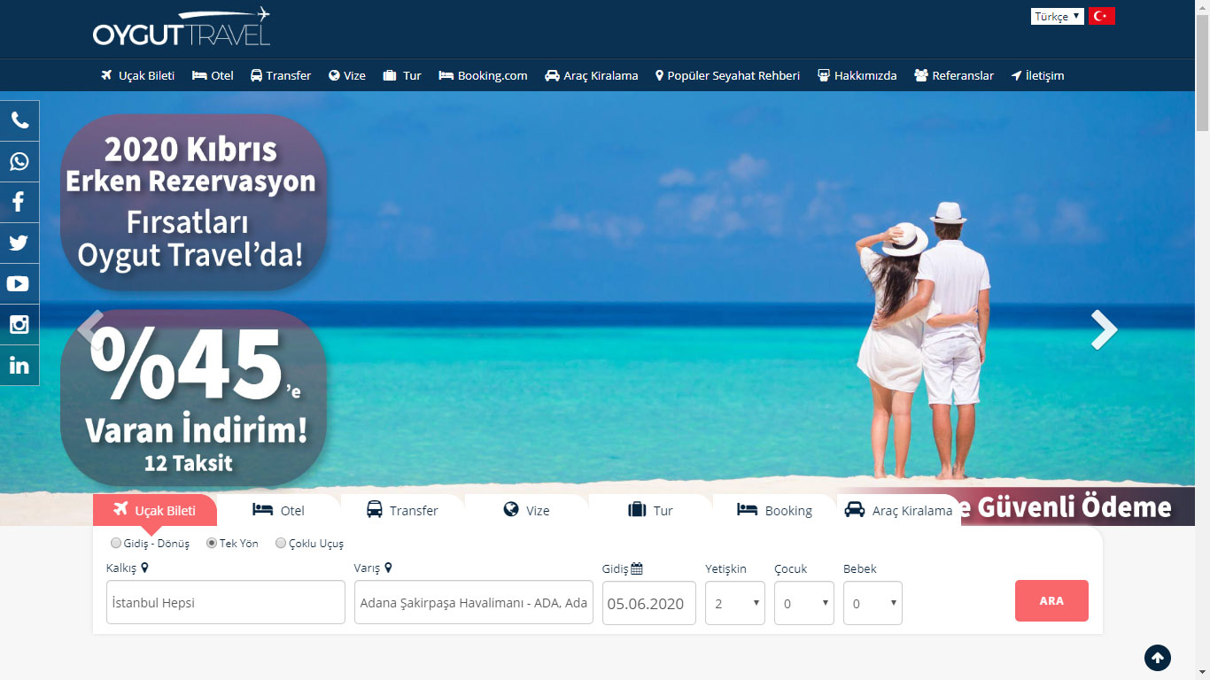The height and width of the screenshot is (680, 1210).
Task: Switch to the Otel search tab
Action: point(279,510)
